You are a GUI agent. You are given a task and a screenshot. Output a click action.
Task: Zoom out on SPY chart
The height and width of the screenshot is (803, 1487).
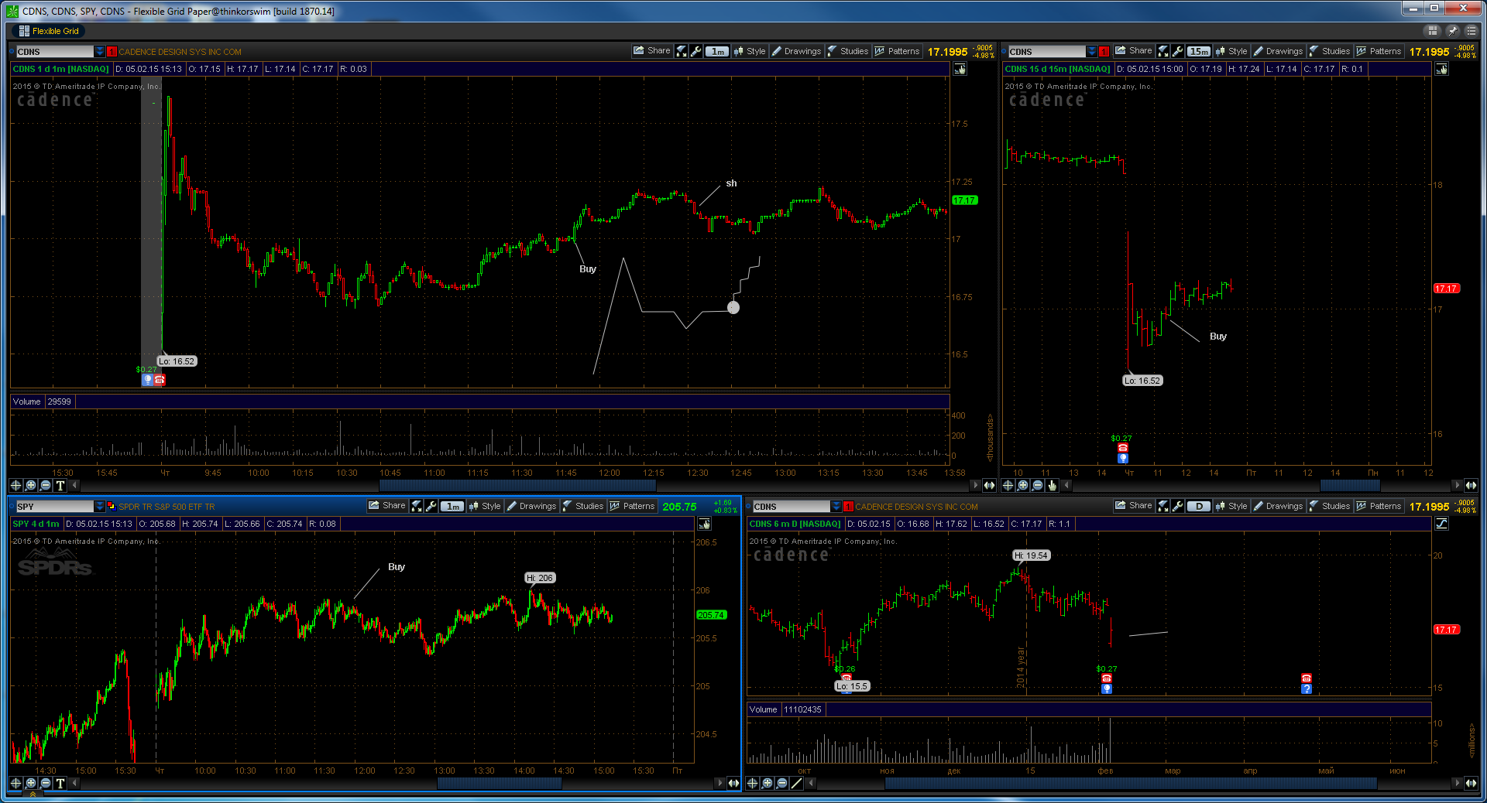coord(45,783)
